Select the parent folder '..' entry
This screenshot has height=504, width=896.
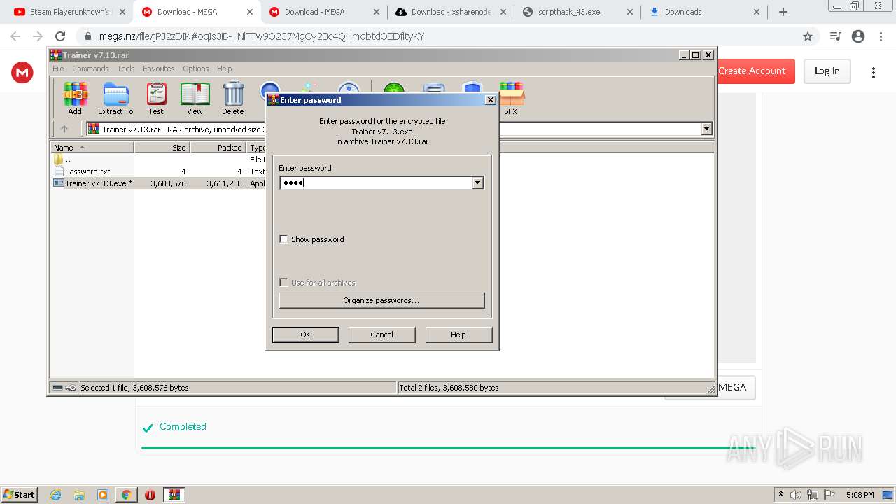tap(59, 160)
